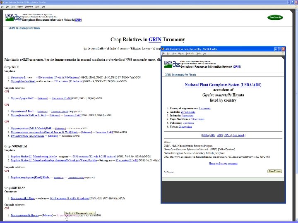Click the Firefox icon in popup title bar
Viewport: 298px width, 223px height.
[163, 49]
